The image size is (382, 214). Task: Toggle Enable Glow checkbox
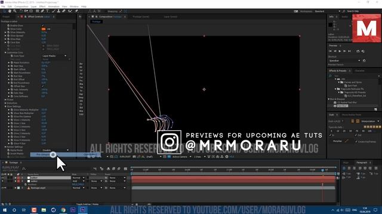43,26
